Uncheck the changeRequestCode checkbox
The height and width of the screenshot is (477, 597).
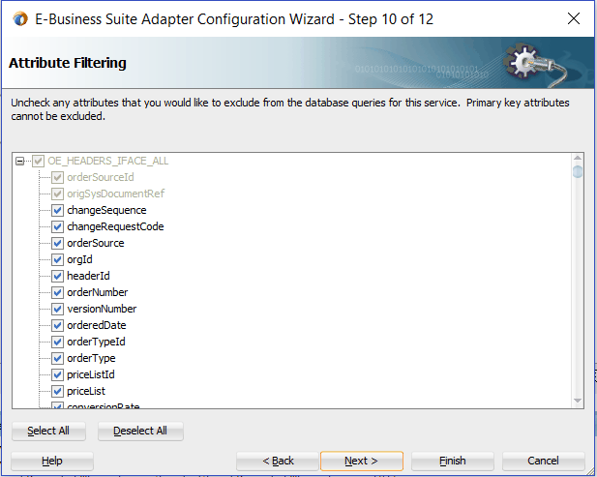[57, 226]
